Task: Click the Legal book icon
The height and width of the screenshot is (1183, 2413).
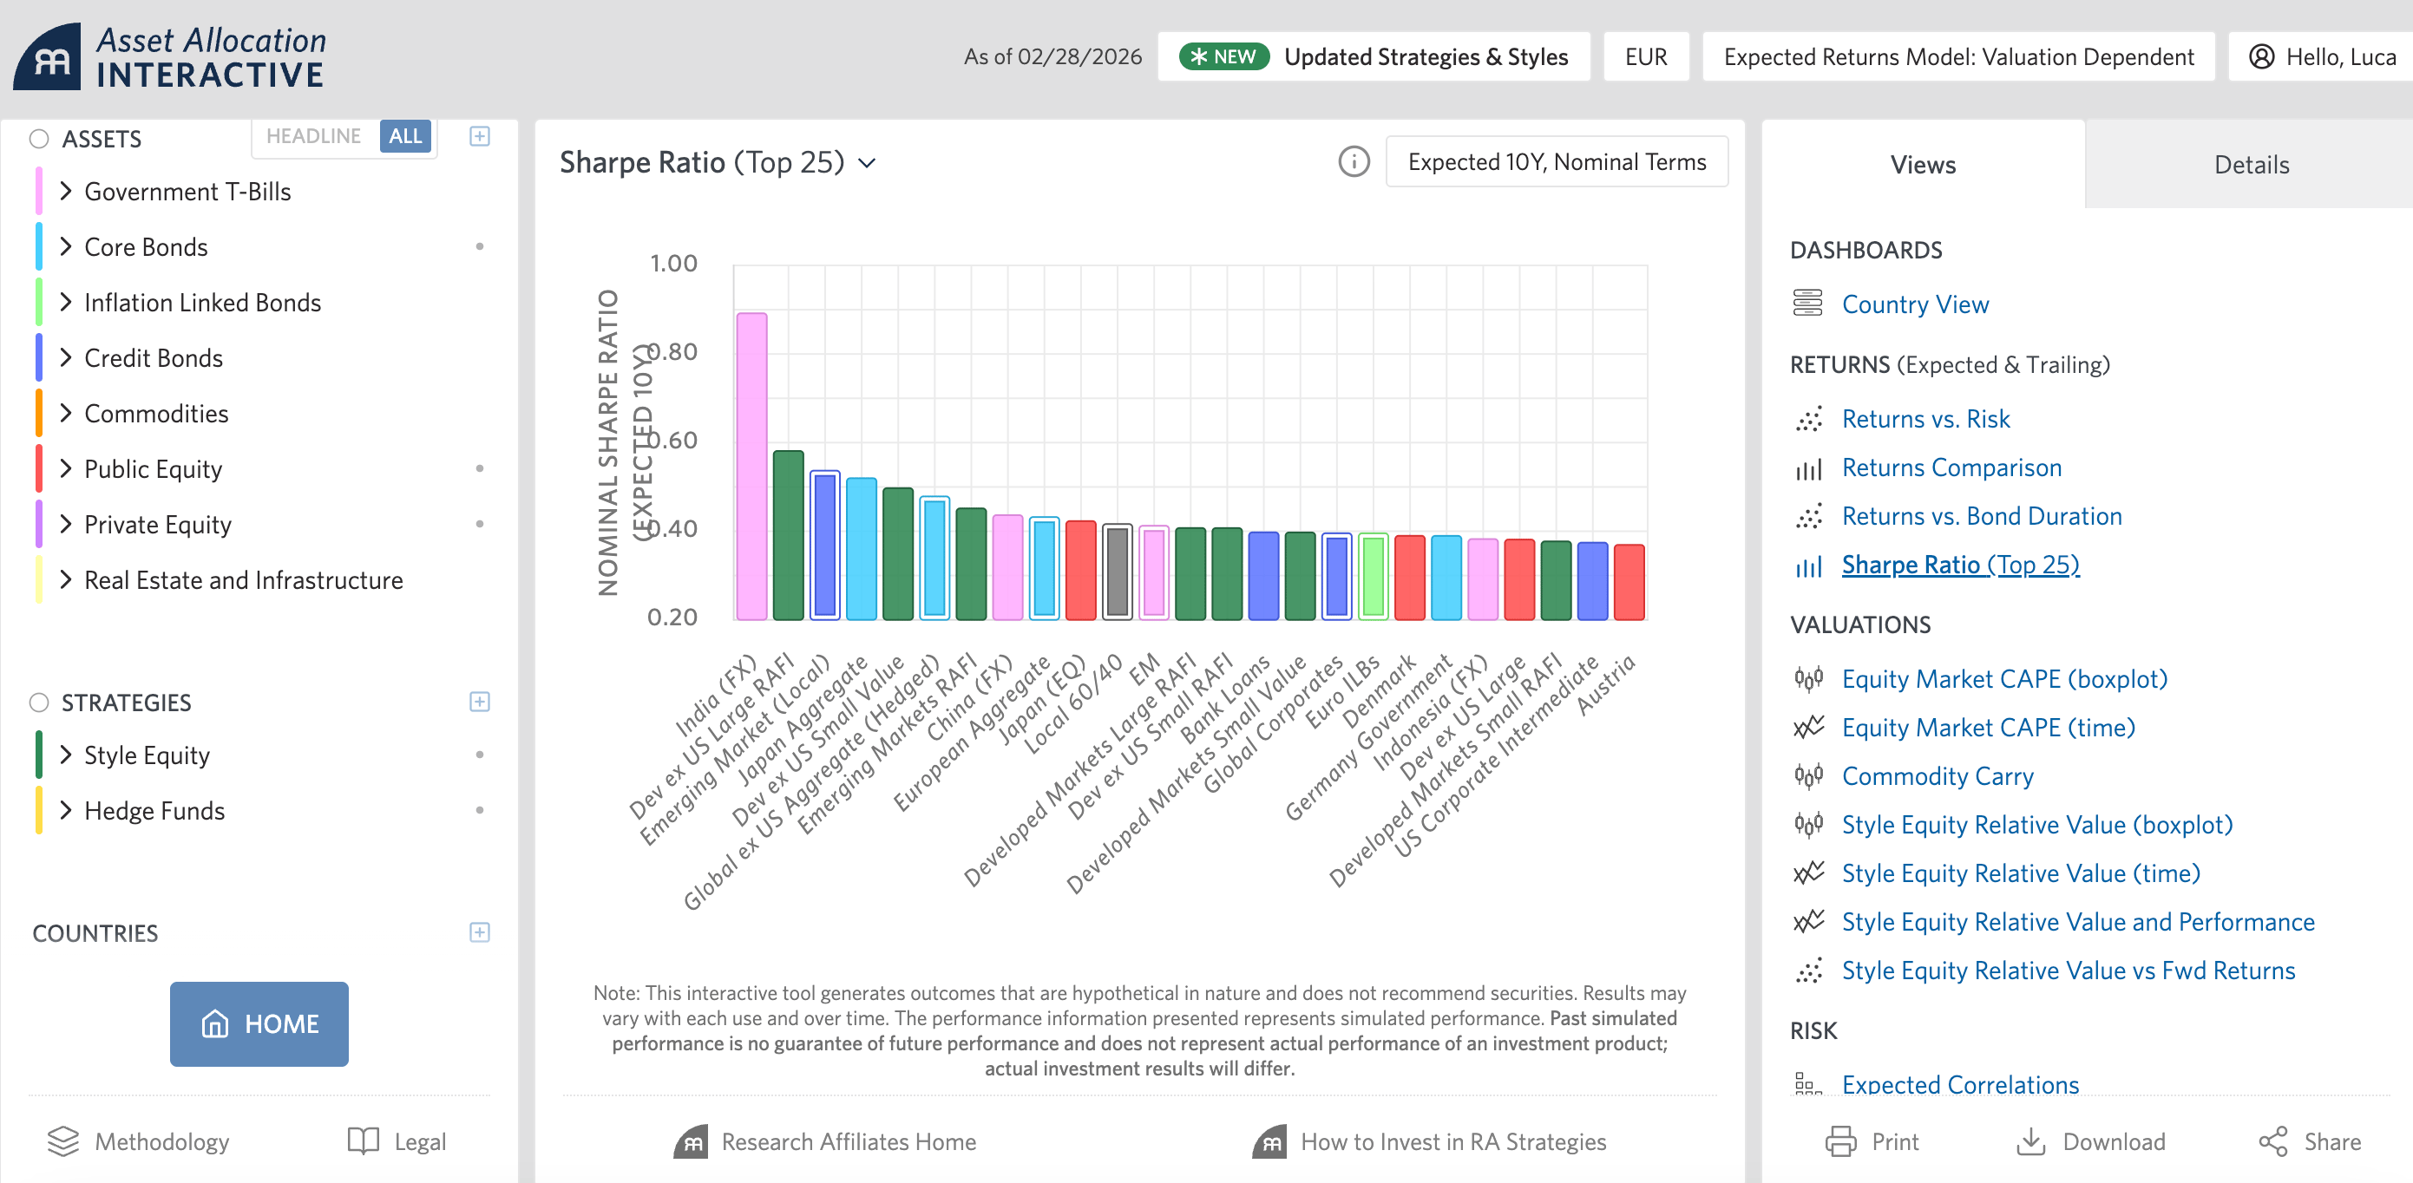Action: (364, 1141)
